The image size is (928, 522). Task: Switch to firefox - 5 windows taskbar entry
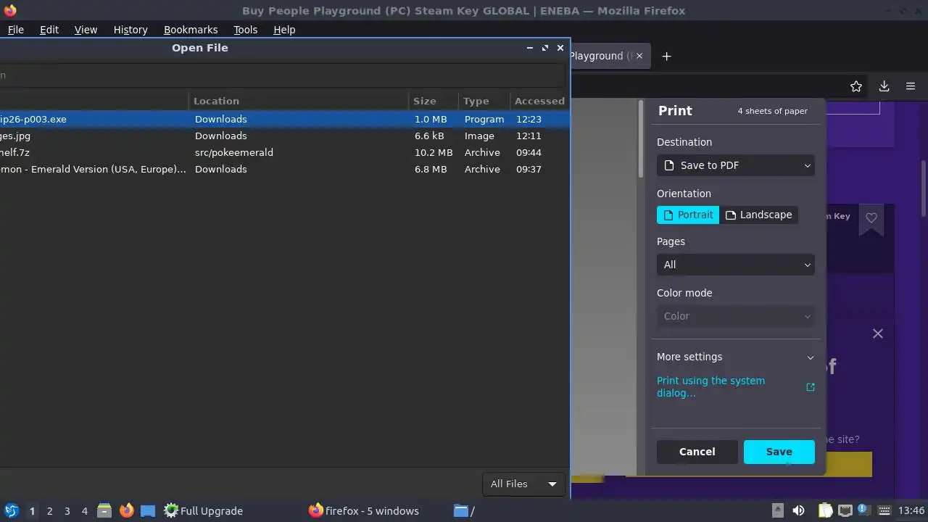tap(364, 510)
